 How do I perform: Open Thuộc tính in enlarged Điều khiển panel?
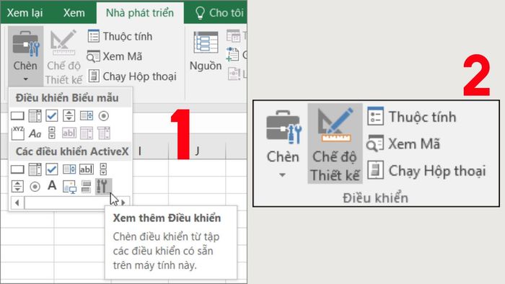coord(412,117)
